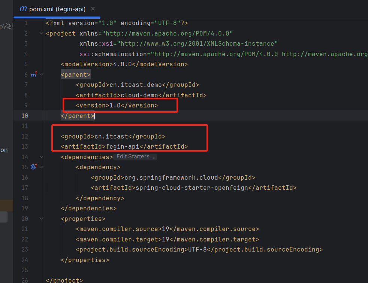This screenshot has height=283, width=368.
Task: Click the XMLSchema-instance URL on line 3
Action: coord(197,44)
